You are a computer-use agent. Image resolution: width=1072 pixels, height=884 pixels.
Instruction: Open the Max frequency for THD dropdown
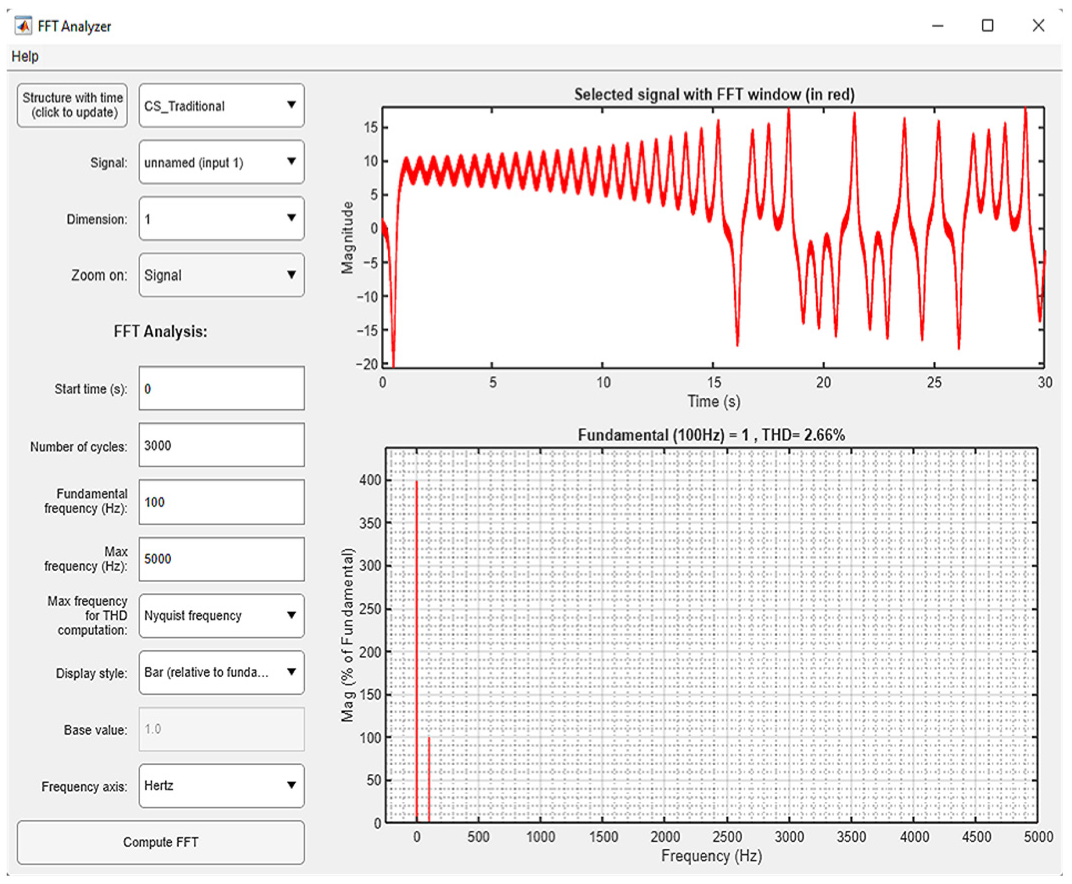(x=221, y=615)
